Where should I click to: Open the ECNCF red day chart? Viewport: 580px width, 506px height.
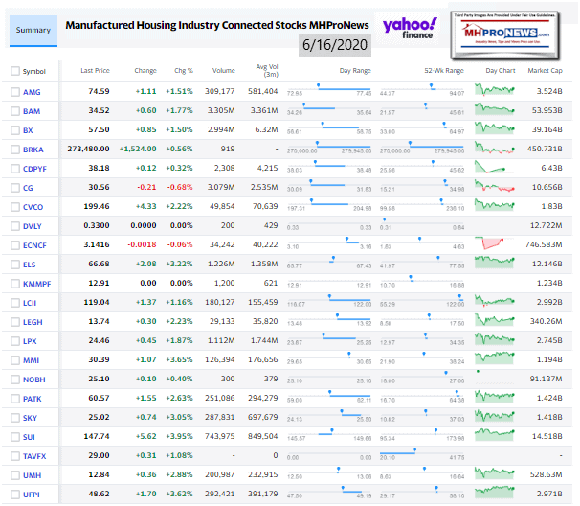498,243
